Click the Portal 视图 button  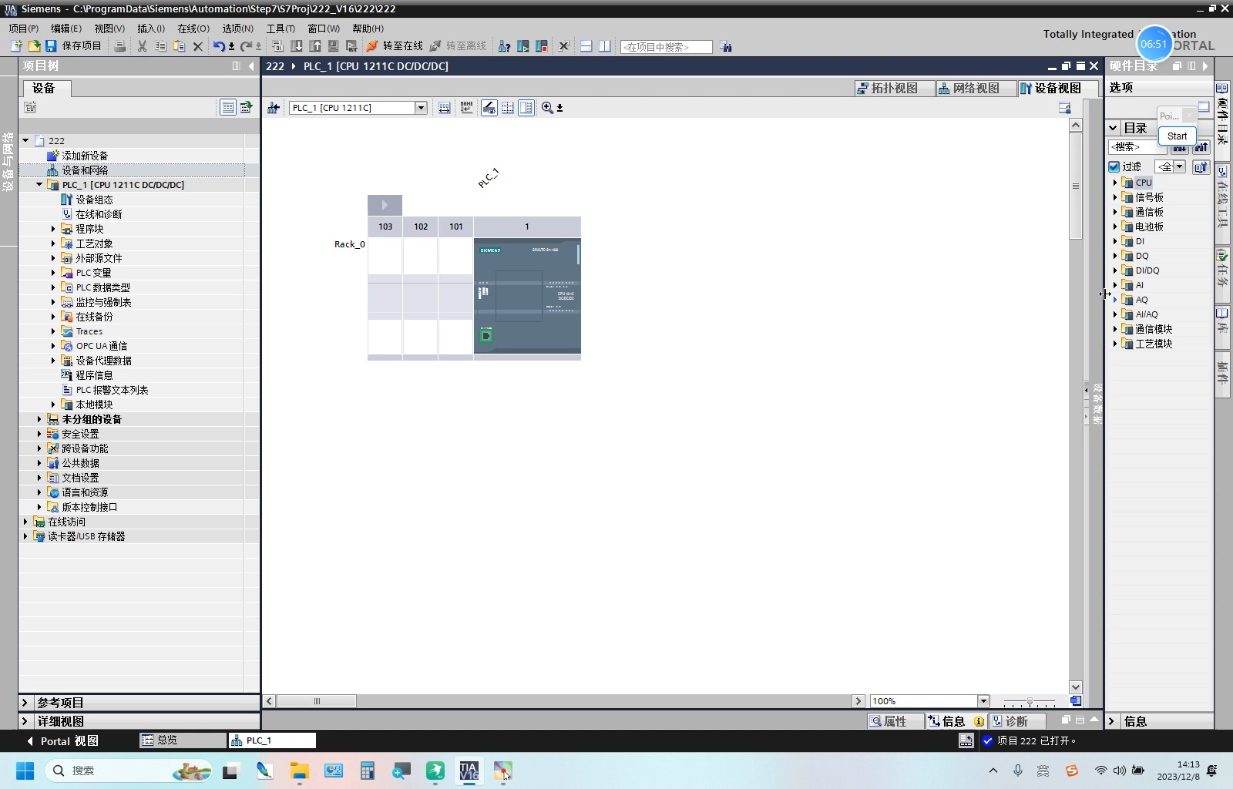click(x=62, y=741)
